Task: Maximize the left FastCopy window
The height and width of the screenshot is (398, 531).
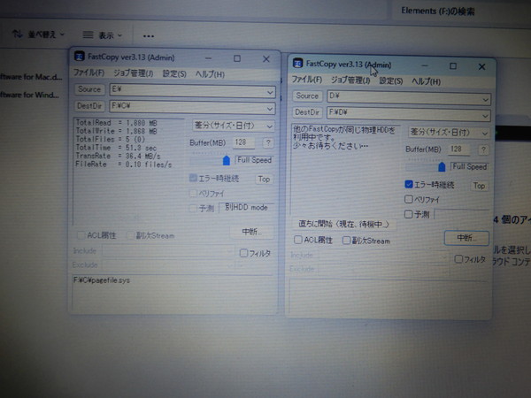Action: (x=236, y=58)
